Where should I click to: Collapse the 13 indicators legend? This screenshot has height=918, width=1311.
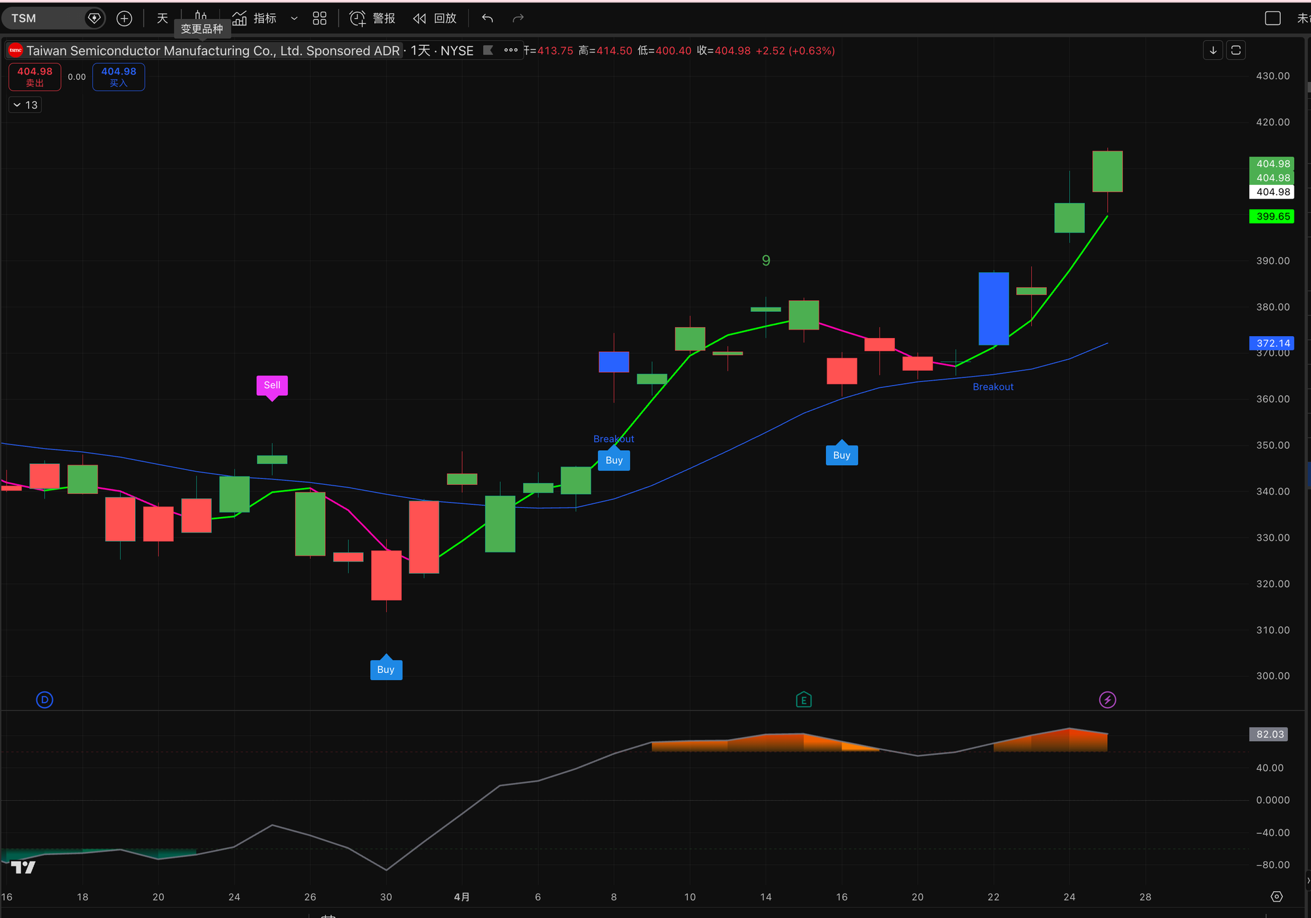25,105
